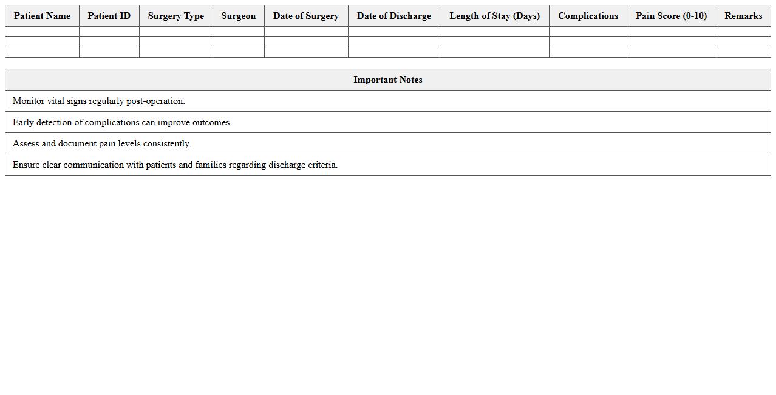776x395 pixels.
Task: Click the Complications column header
Action: (588, 16)
